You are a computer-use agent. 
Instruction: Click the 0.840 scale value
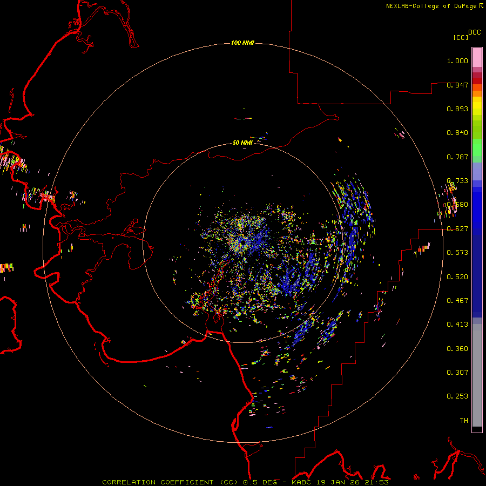click(x=457, y=133)
